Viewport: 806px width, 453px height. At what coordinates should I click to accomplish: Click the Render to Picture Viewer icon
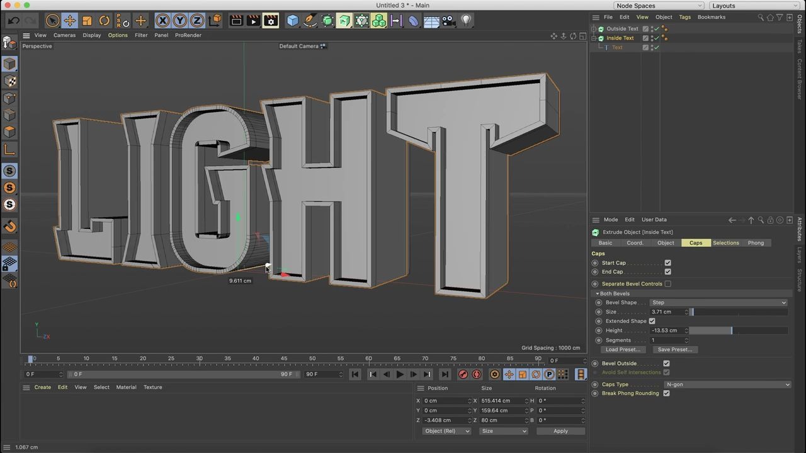[253, 21]
